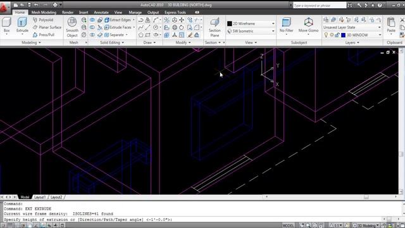405x228 pixels.
Task: Select the Polygon draw tool
Action: click(140, 35)
